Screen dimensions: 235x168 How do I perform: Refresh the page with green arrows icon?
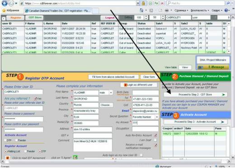(x=156, y=3)
